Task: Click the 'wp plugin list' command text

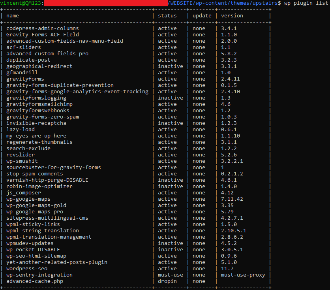Action: [x=306, y=3]
